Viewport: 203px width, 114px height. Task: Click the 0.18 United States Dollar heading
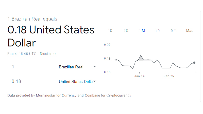coord(51,36)
